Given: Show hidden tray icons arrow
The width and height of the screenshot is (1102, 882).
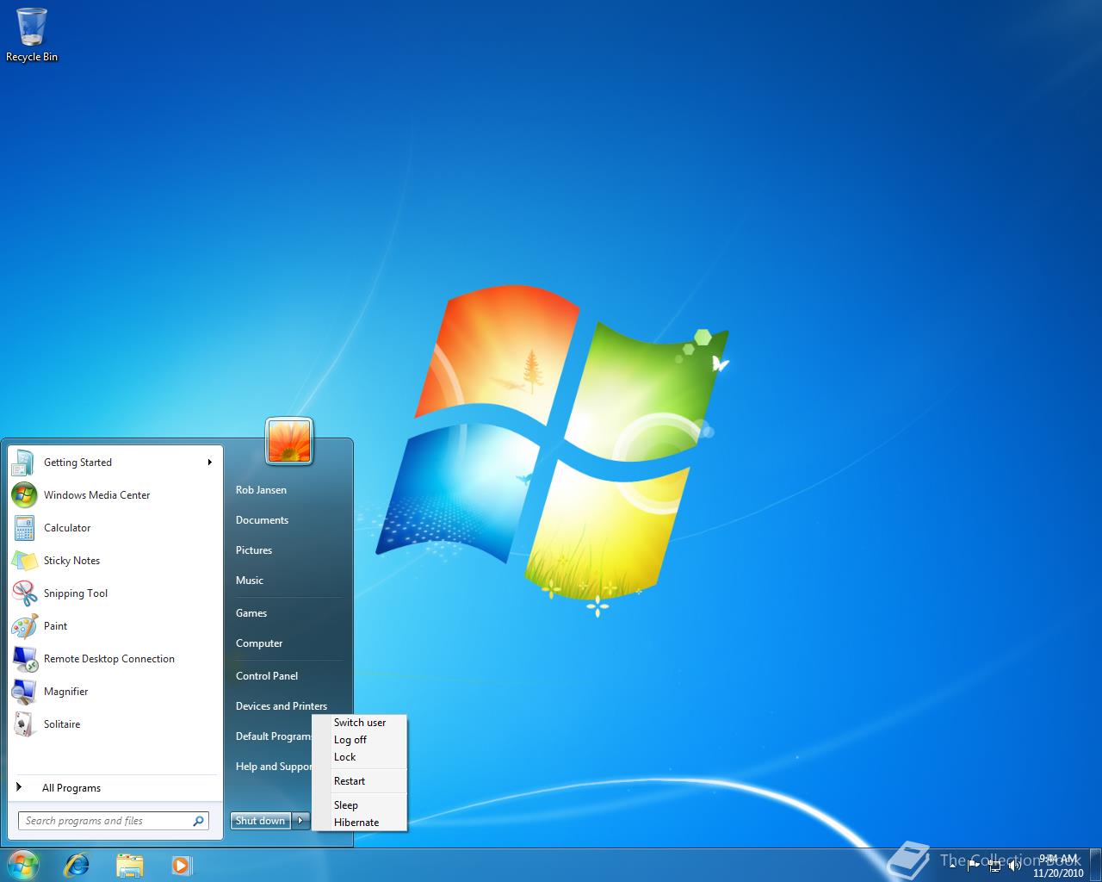Looking at the screenshot, I should [952, 865].
